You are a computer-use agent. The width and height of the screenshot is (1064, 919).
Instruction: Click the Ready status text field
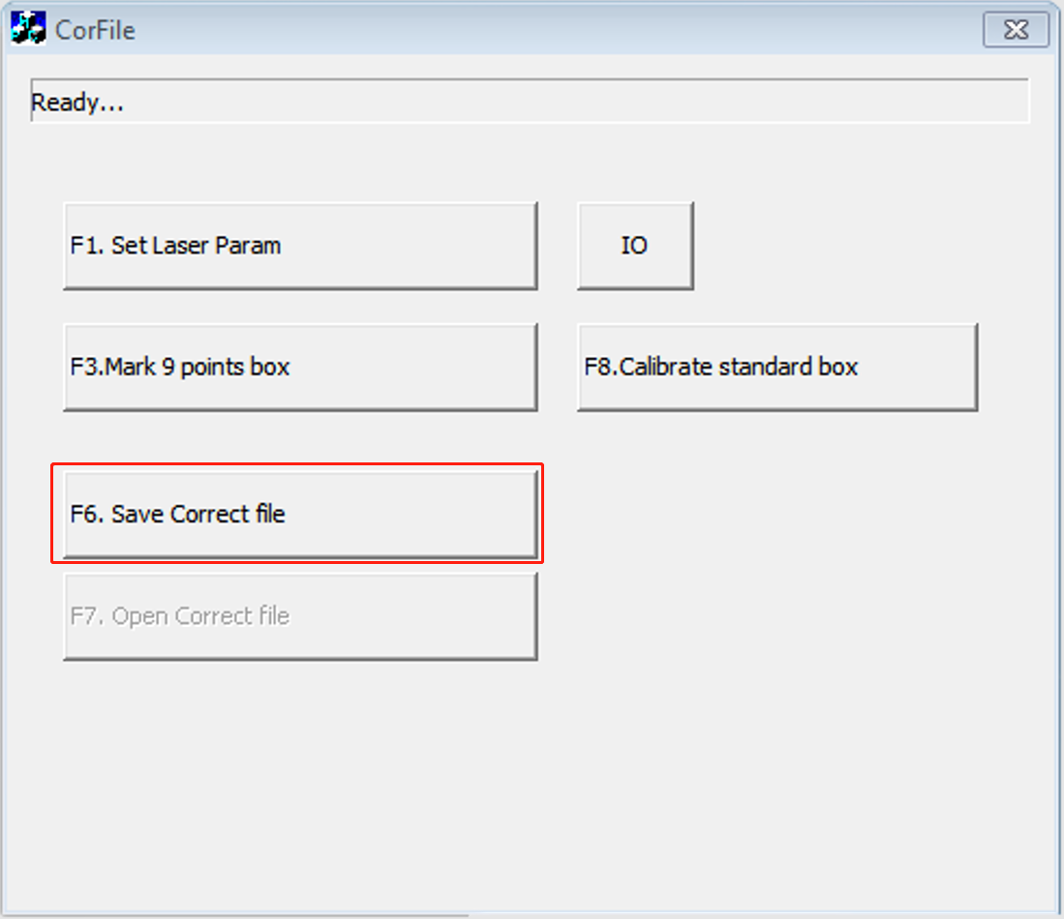click(529, 102)
